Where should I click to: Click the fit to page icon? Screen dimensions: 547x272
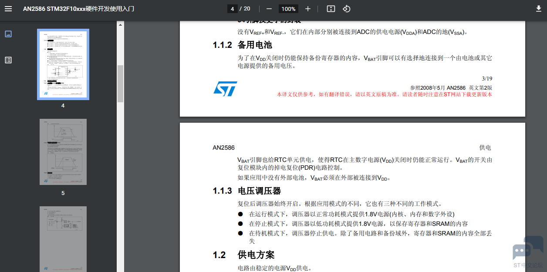pyautogui.click(x=331, y=9)
